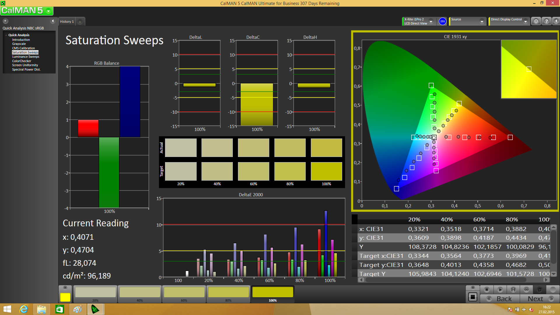Switch to the History 1 tab
560x315 pixels.
point(67,22)
